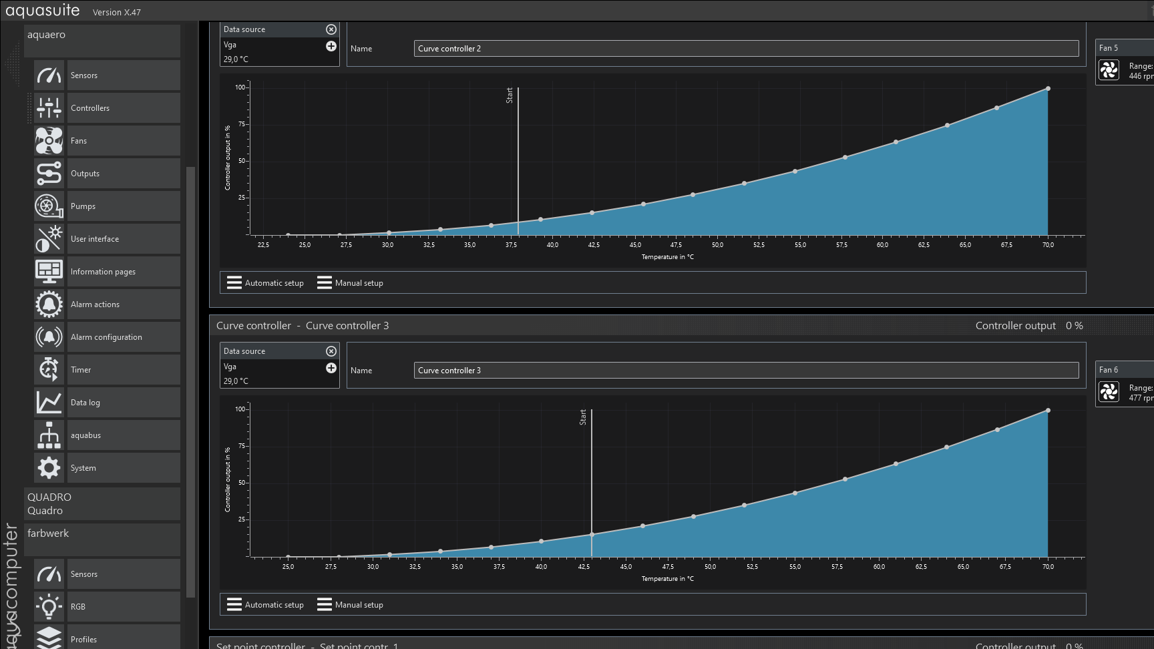The height and width of the screenshot is (649, 1154).
Task: Click the Fan 6 fan icon
Action: [1109, 392]
